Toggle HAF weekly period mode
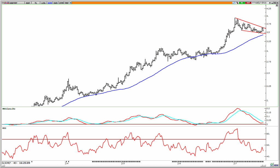Image resolution: width=280 pixels, height=168 pixels. [28, 2]
